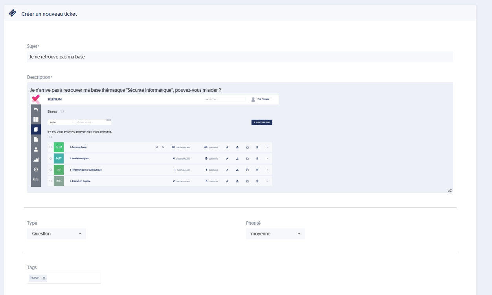Click the Tags input field after the 'base' tag

(x=74, y=278)
